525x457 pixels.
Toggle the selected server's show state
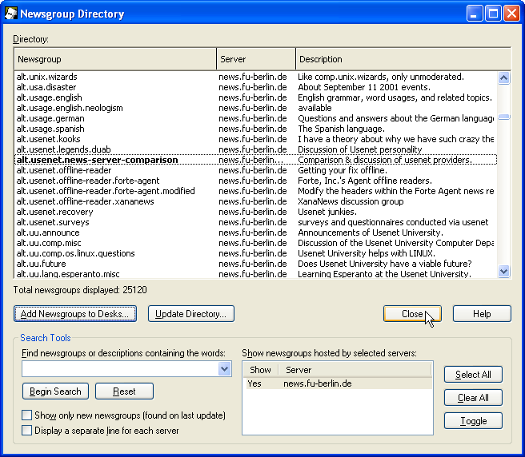[473, 421]
